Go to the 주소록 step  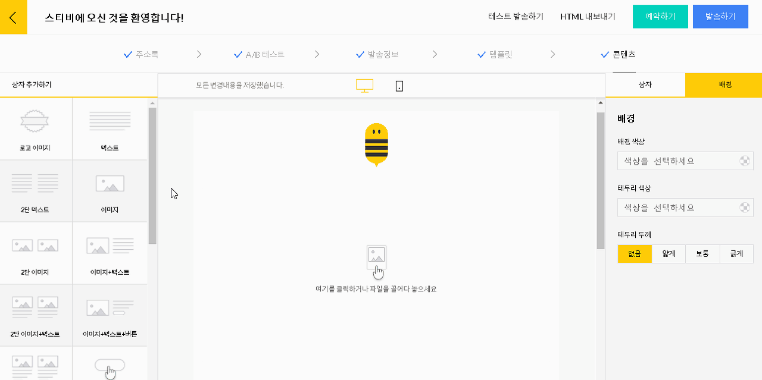[x=141, y=54]
